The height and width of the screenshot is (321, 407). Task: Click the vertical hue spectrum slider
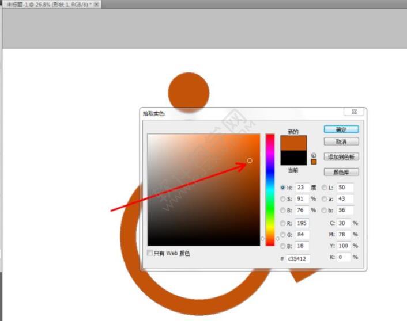pyautogui.click(x=270, y=190)
